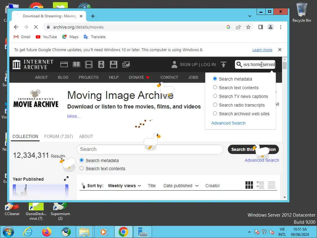Open the DONATE nav item

click(139, 77)
